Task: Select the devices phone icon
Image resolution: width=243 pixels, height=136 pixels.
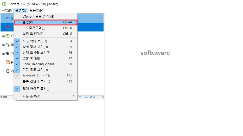Action: (8, 71)
